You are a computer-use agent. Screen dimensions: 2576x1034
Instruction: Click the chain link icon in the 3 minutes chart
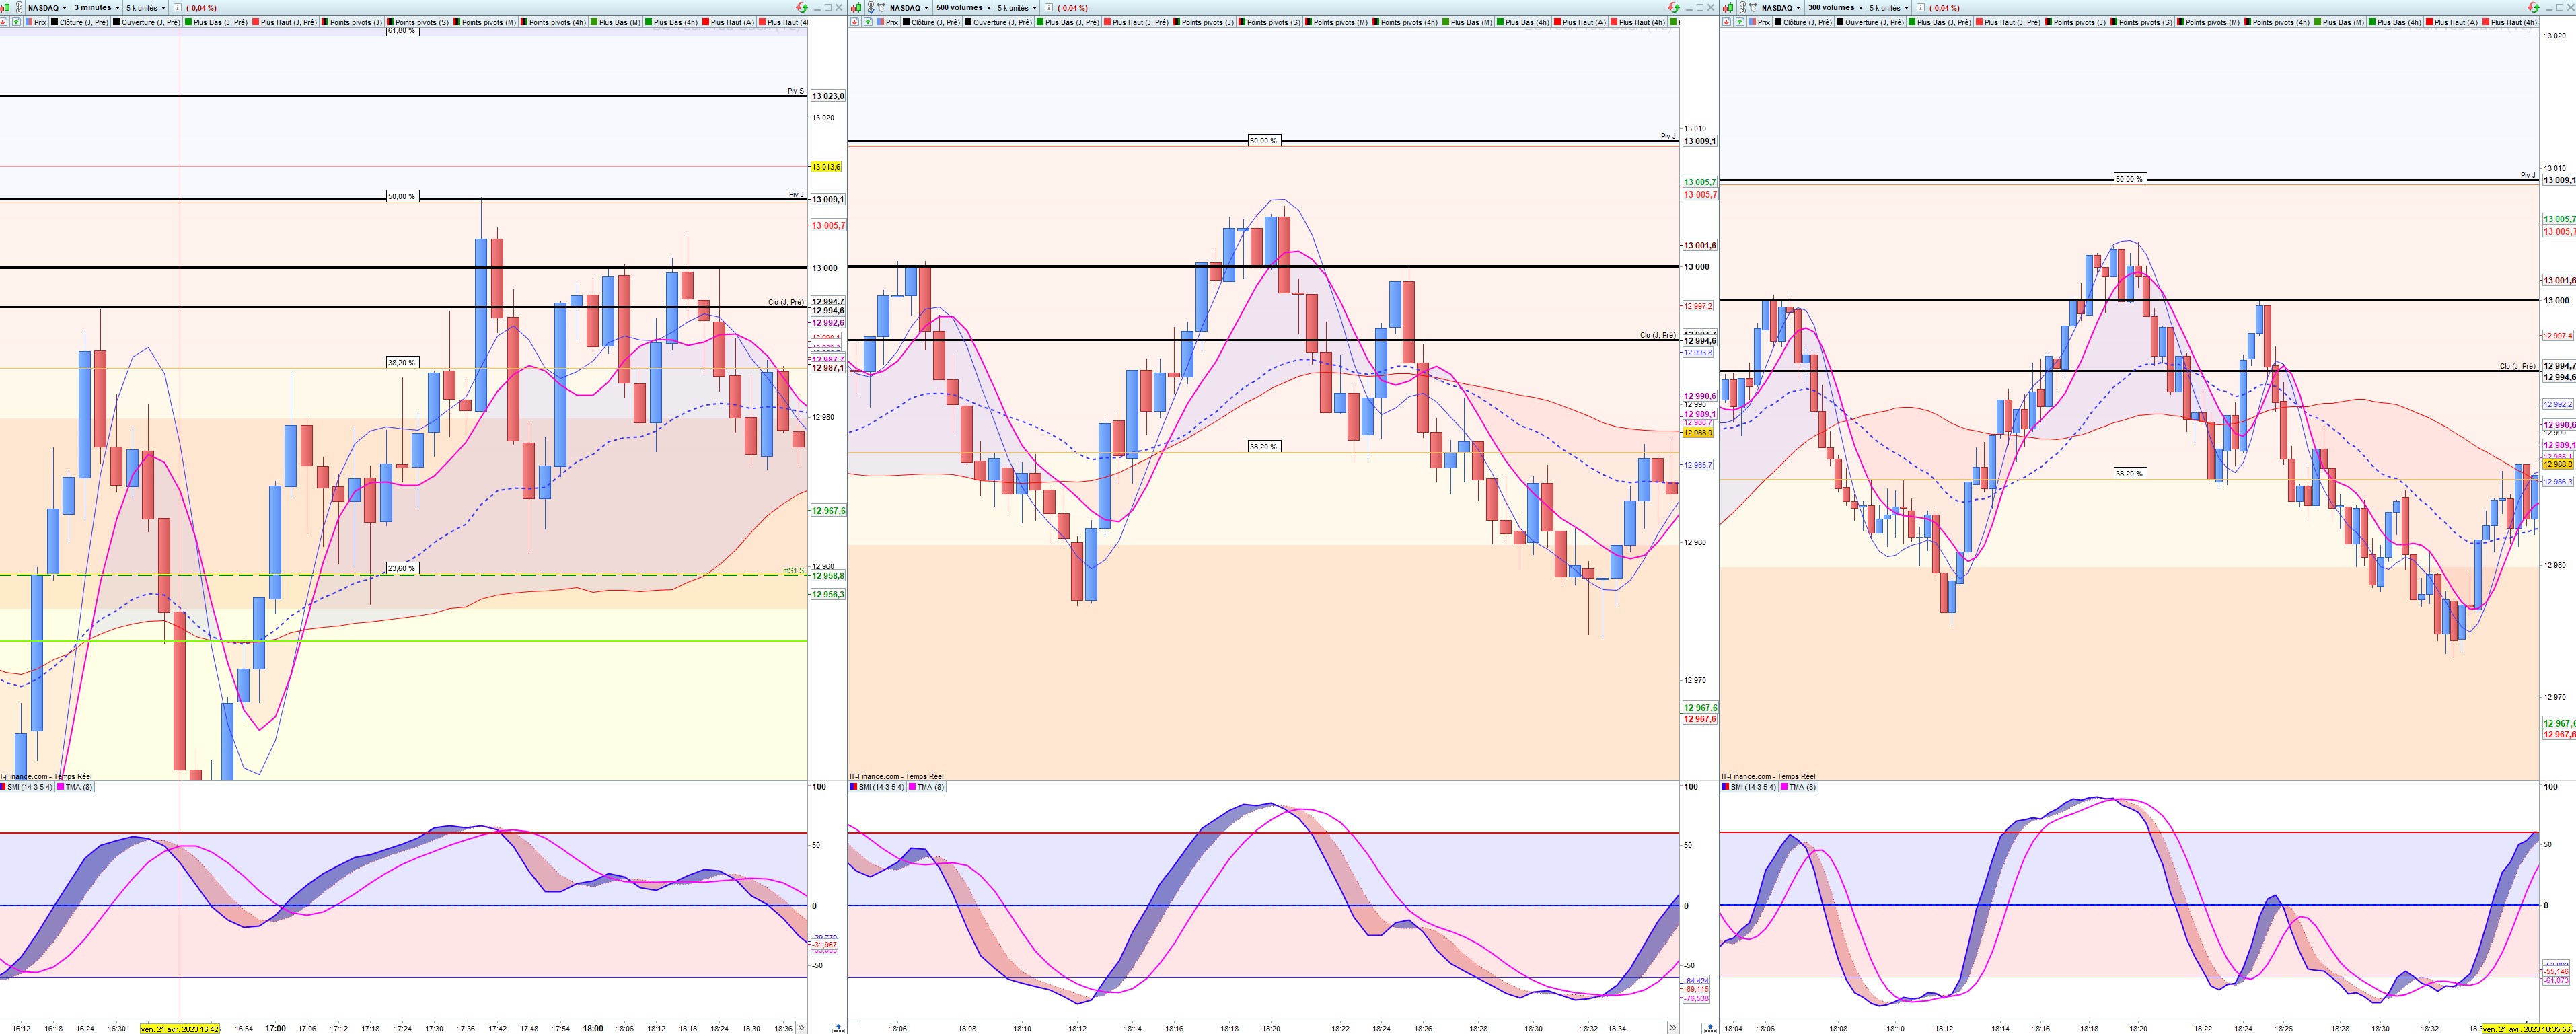tap(19, 7)
